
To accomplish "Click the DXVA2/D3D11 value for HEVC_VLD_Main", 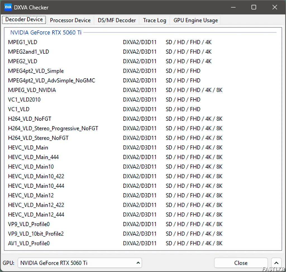I will pyautogui.click(x=140, y=148).
